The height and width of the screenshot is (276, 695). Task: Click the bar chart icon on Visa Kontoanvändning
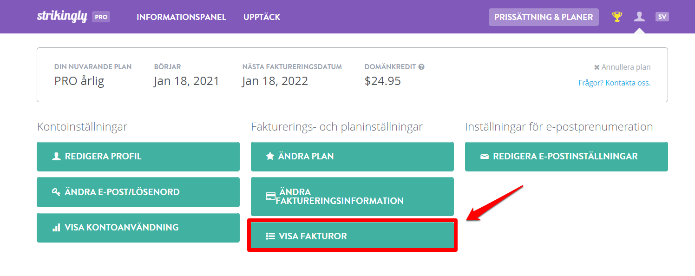coord(56,228)
